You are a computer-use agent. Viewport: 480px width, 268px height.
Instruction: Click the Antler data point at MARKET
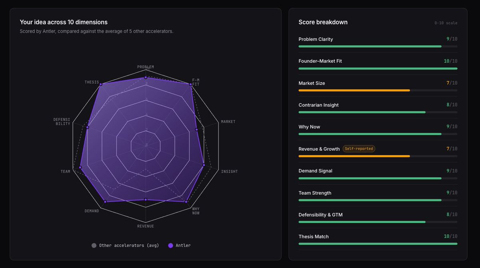pos(196,129)
